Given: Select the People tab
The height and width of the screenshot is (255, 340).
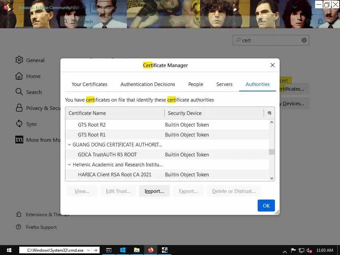Looking at the screenshot, I should (196, 84).
